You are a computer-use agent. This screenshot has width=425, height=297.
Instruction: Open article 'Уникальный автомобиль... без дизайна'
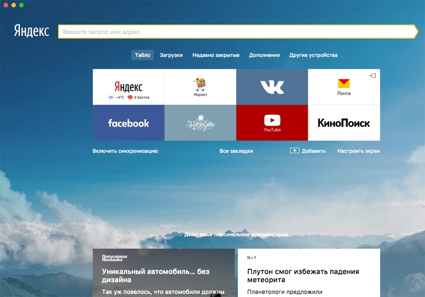(156, 275)
